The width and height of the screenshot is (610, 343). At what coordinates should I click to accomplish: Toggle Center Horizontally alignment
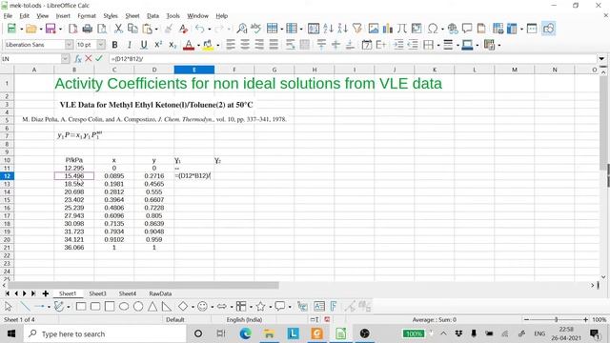(245, 45)
